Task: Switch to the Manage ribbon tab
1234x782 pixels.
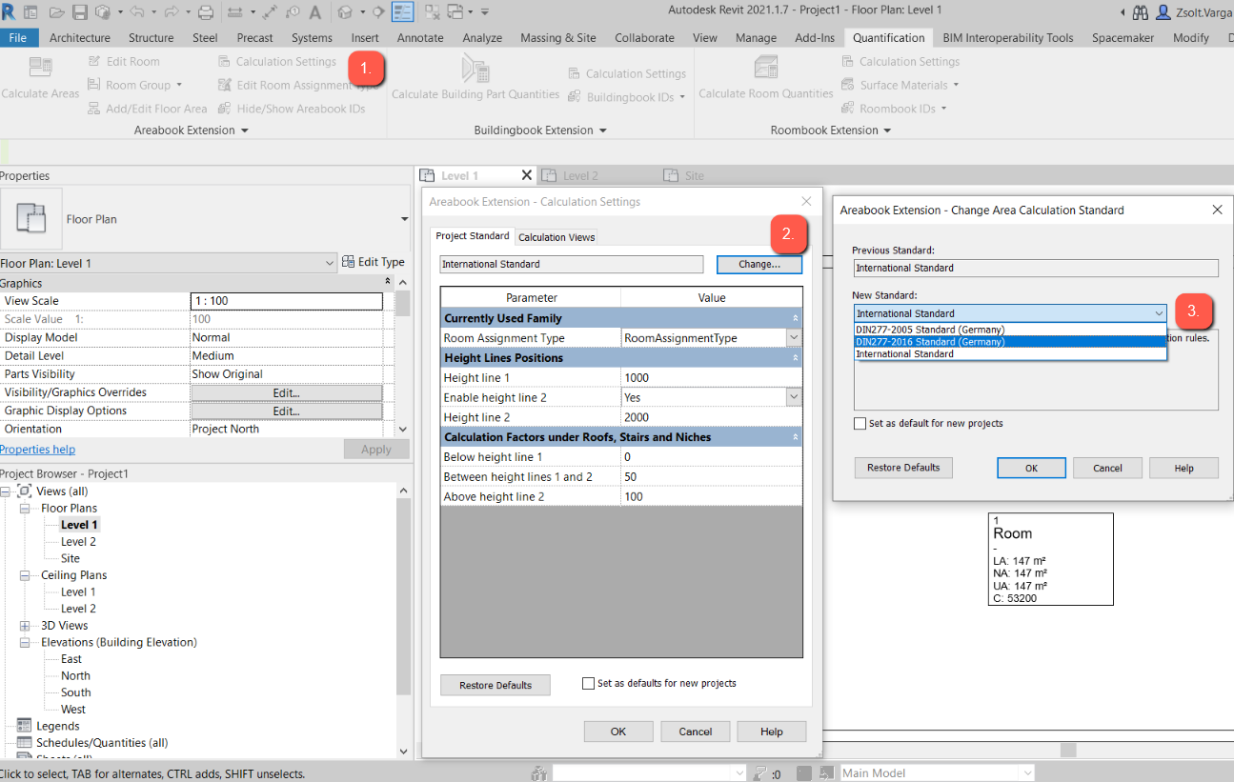Action: tap(756, 38)
